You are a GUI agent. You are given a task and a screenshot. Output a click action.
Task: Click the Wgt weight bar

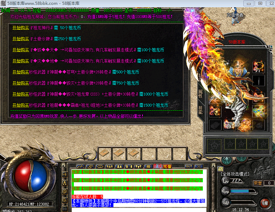243,203
